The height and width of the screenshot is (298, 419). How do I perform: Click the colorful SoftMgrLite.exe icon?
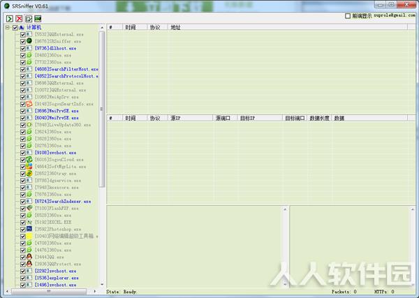[x=29, y=166]
